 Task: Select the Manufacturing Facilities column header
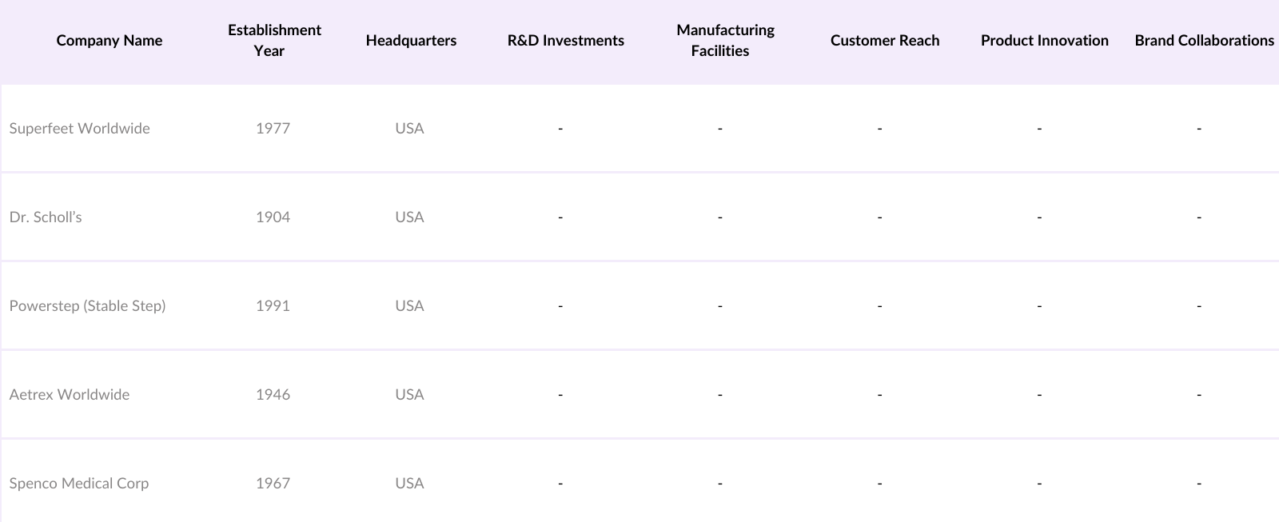point(725,41)
